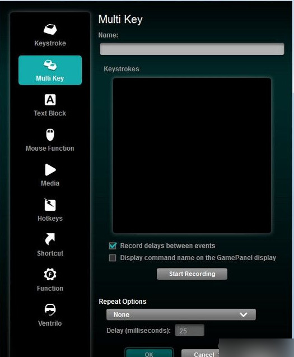Focus the Name text field

pos(192,49)
